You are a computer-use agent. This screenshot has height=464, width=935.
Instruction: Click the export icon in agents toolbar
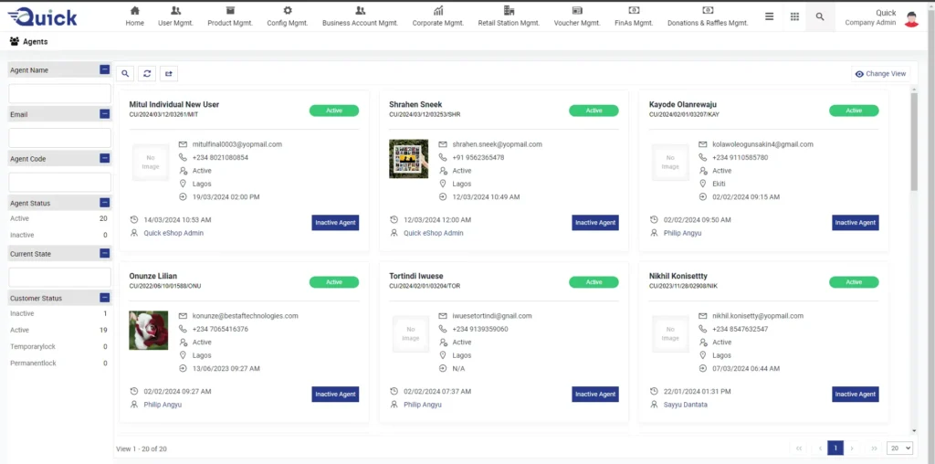click(x=169, y=74)
